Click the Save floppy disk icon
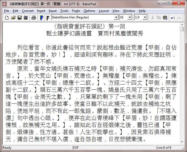The image size is (187, 152). [19, 18]
